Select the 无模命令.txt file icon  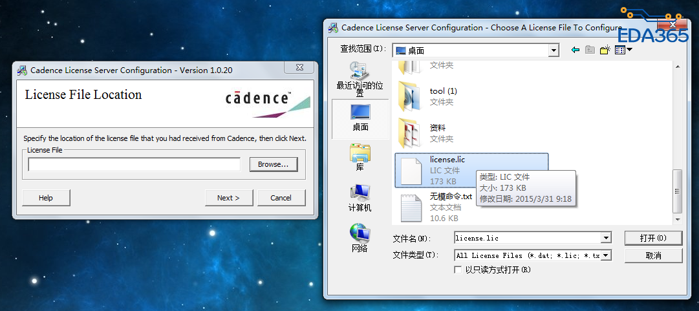click(411, 207)
